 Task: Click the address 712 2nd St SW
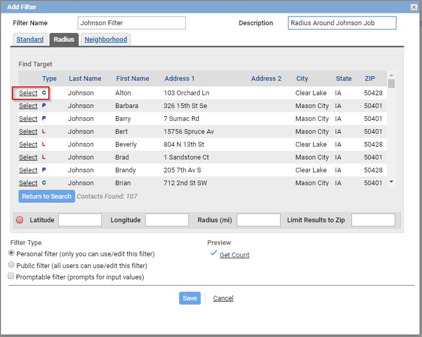tap(185, 183)
